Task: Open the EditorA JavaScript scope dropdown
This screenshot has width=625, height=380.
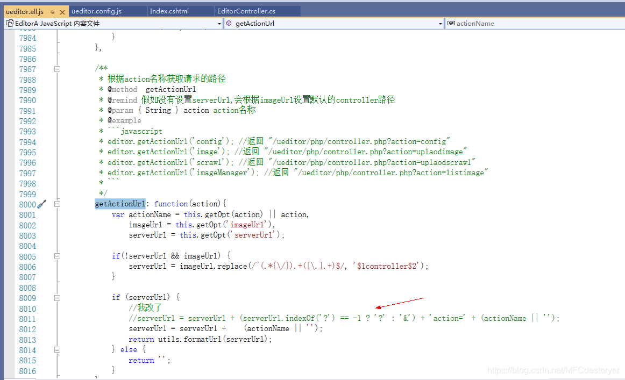Action: point(219,24)
